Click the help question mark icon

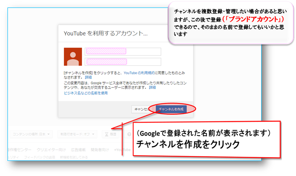129,134
